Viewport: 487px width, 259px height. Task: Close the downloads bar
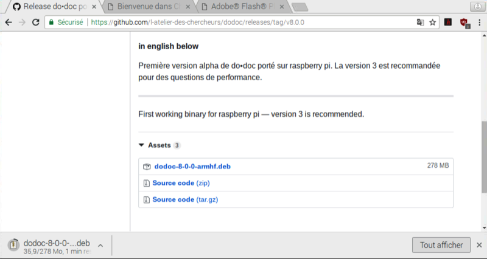[x=479, y=245]
